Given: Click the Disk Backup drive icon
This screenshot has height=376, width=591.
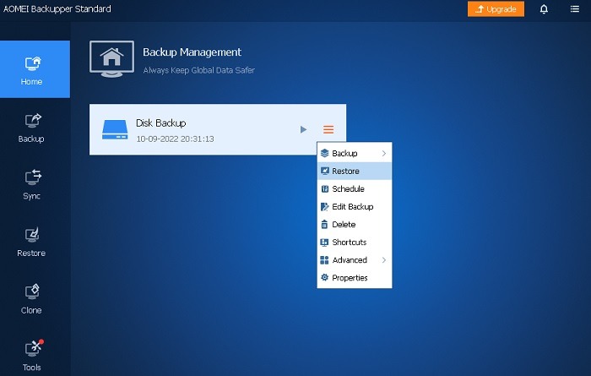Looking at the screenshot, I should tap(115, 130).
